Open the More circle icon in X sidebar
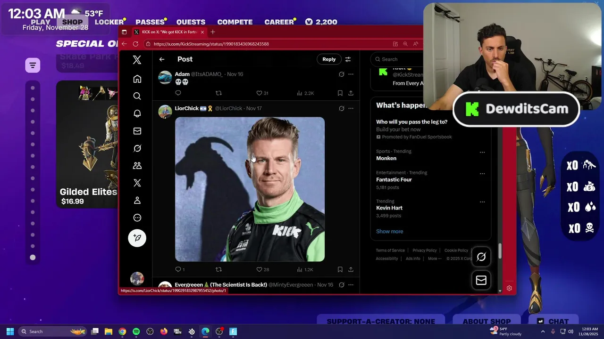Image resolution: width=604 pixels, height=339 pixels. (x=137, y=218)
